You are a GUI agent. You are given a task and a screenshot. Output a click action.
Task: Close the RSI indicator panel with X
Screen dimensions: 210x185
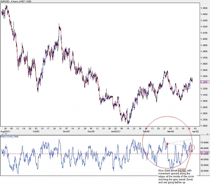(208, 134)
